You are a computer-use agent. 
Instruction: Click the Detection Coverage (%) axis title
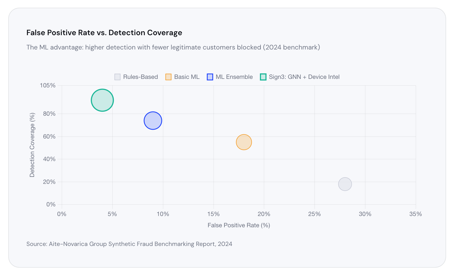point(32,145)
